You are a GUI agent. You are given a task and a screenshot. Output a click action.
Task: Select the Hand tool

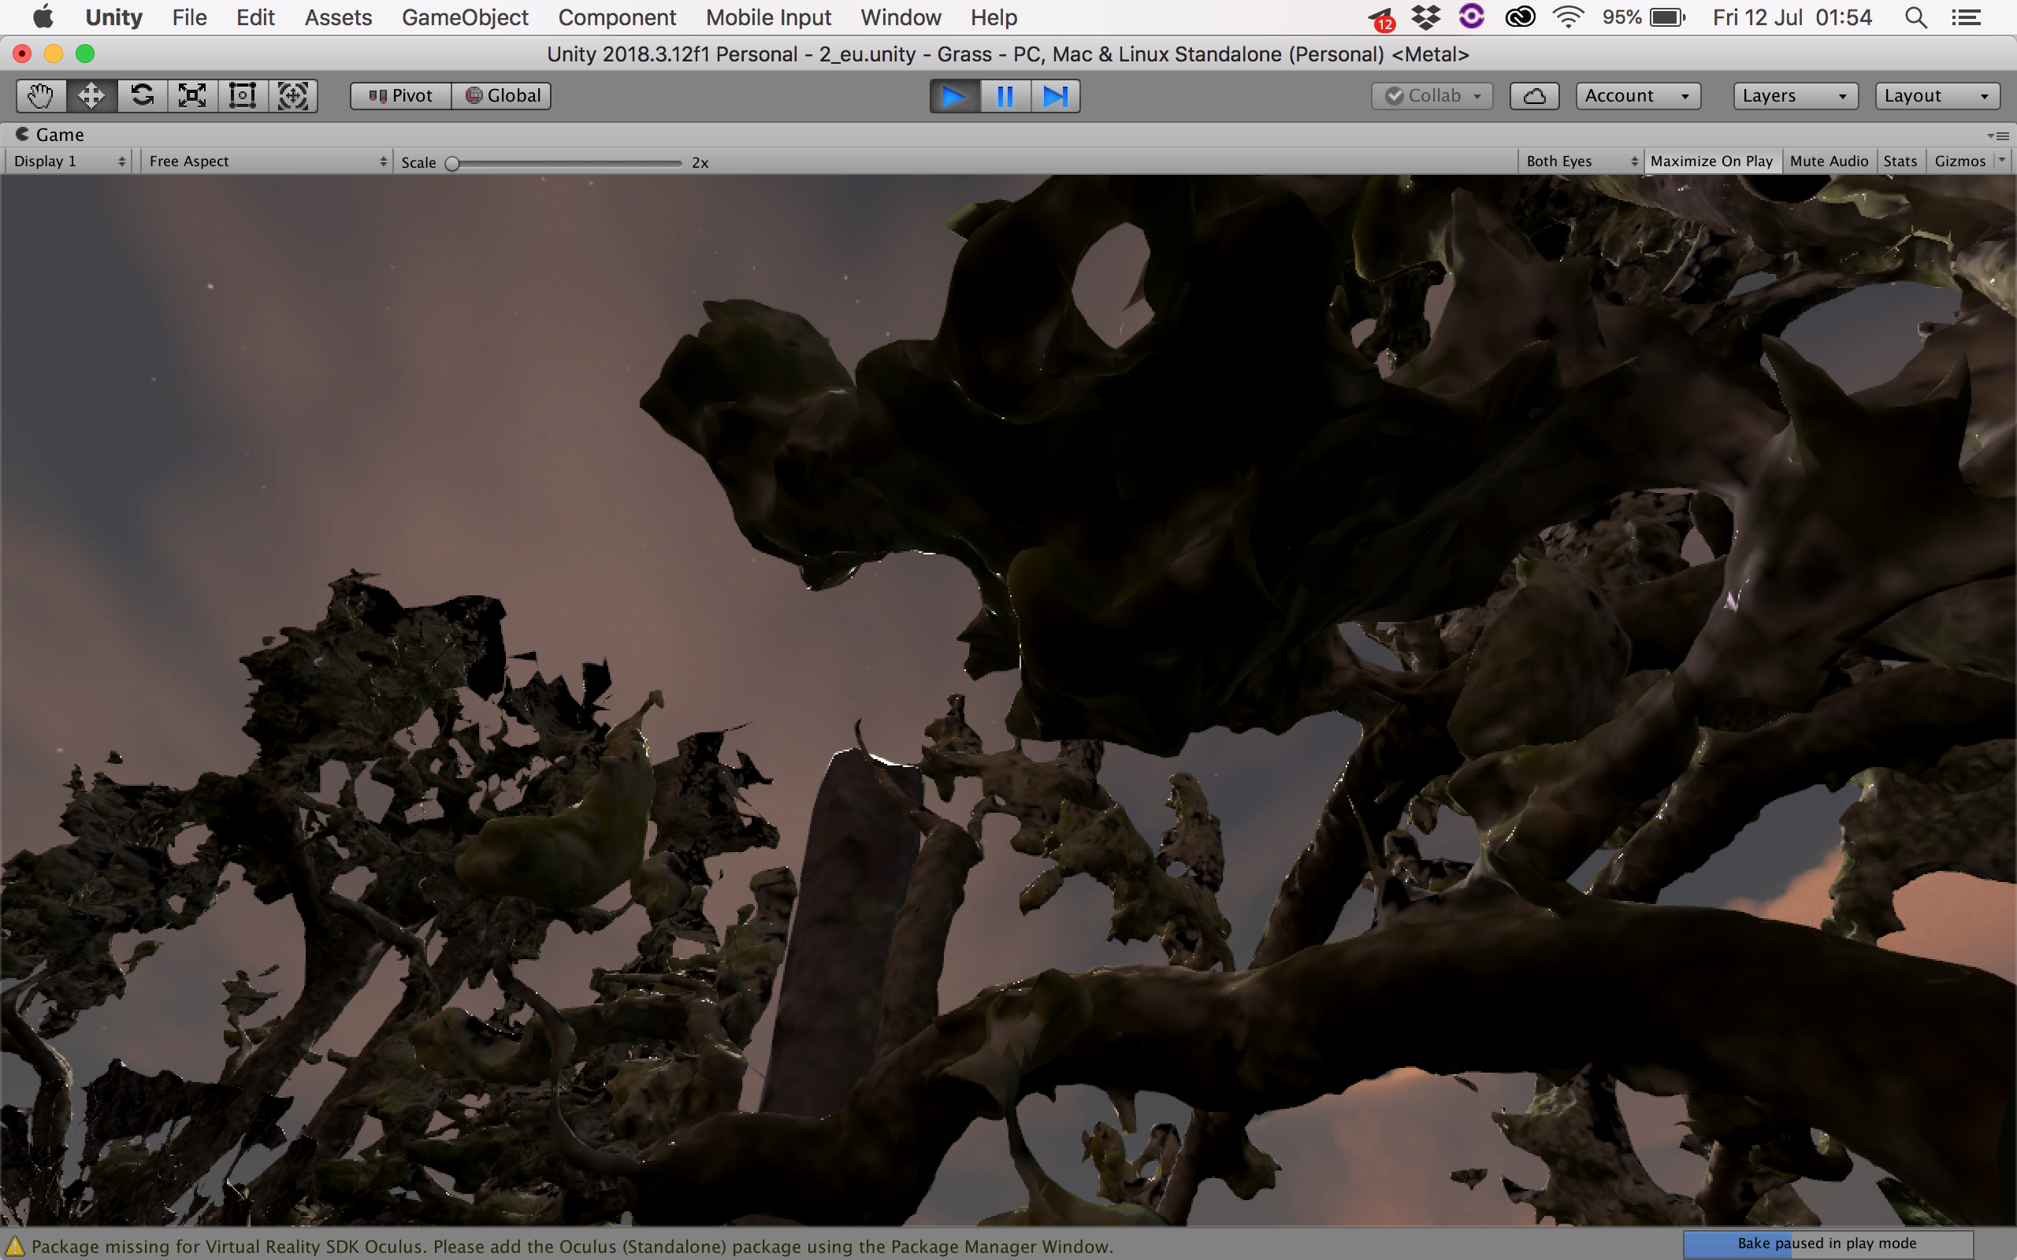40,96
